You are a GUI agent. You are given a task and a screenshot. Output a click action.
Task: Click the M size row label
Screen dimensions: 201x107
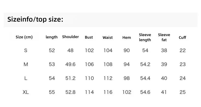click(x=26, y=64)
